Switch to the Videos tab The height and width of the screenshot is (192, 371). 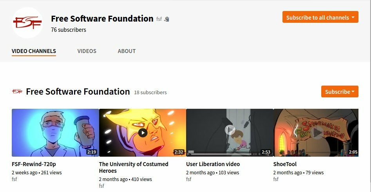[x=87, y=51]
